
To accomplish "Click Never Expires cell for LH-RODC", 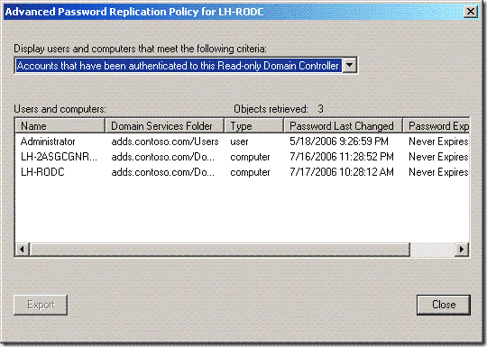I will point(438,172).
